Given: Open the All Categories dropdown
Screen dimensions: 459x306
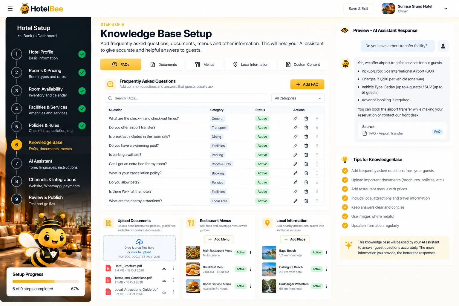Looking at the screenshot, I should pos(298,98).
